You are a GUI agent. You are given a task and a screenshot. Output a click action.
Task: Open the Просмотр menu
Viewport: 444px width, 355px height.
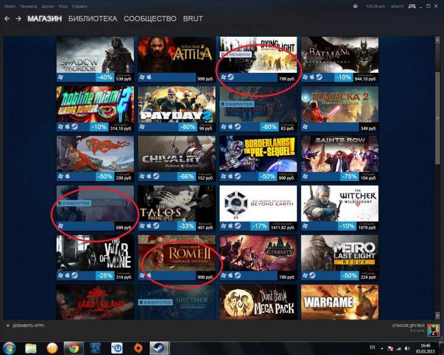(x=28, y=7)
